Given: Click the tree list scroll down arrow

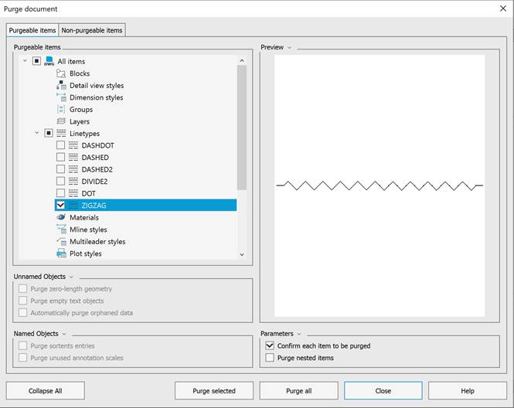Looking at the screenshot, I should click(x=242, y=255).
